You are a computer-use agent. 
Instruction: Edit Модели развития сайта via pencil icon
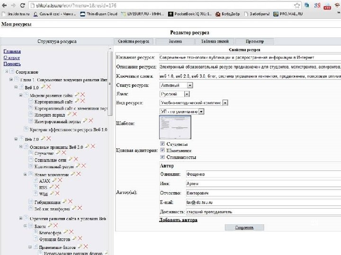pyautogui.click(x=77, y=94)
